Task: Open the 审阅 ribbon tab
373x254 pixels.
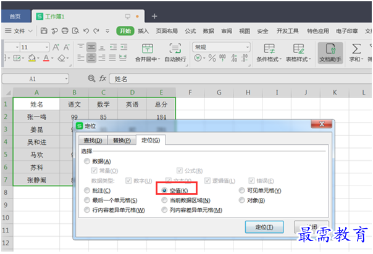Action: [x=227, y=31]
